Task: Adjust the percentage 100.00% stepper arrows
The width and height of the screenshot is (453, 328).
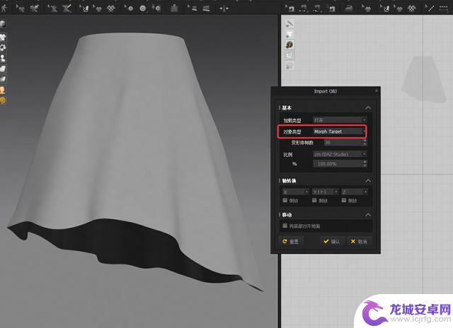Action: [365, 164]
